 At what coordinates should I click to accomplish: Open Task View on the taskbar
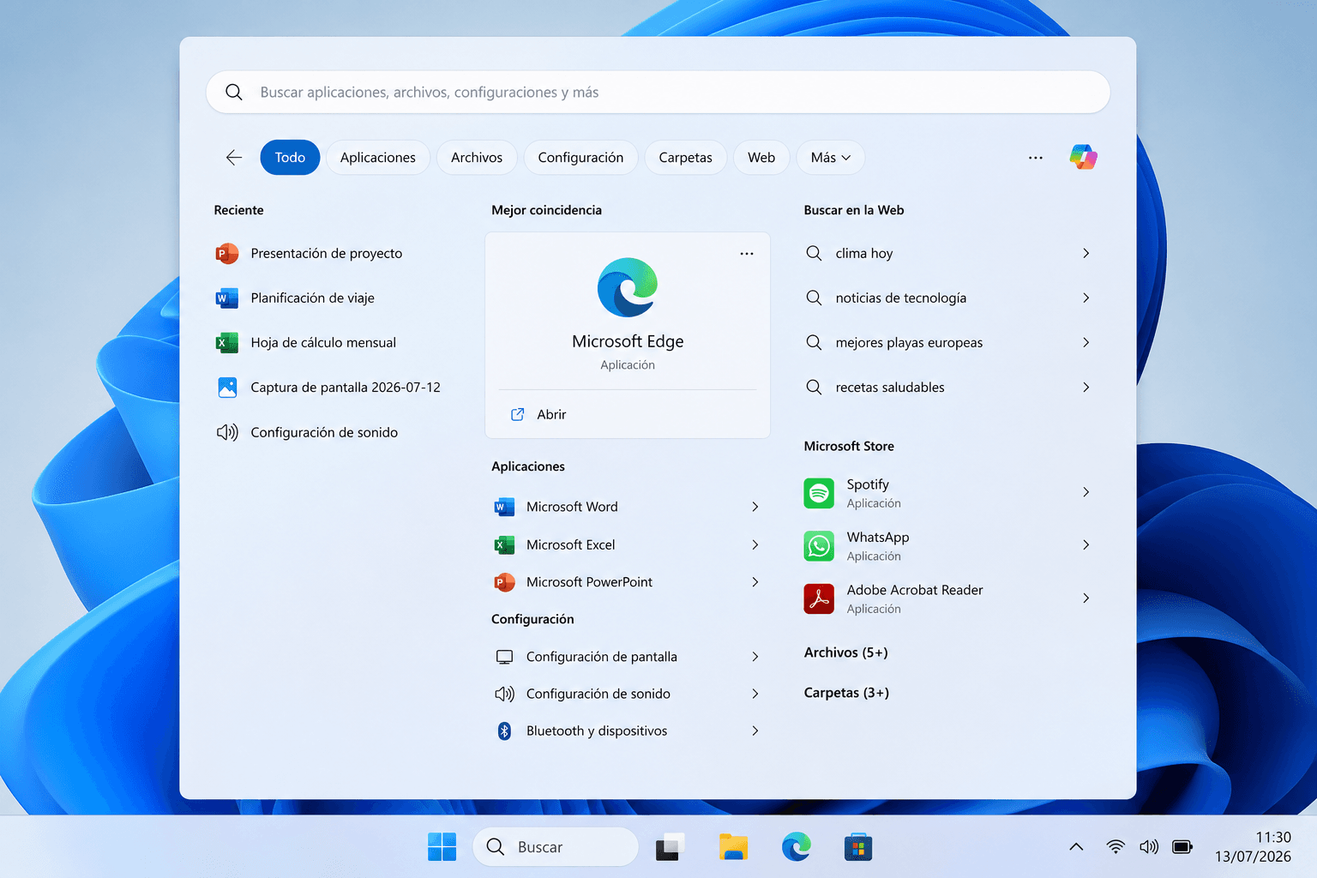click(671, 847)
